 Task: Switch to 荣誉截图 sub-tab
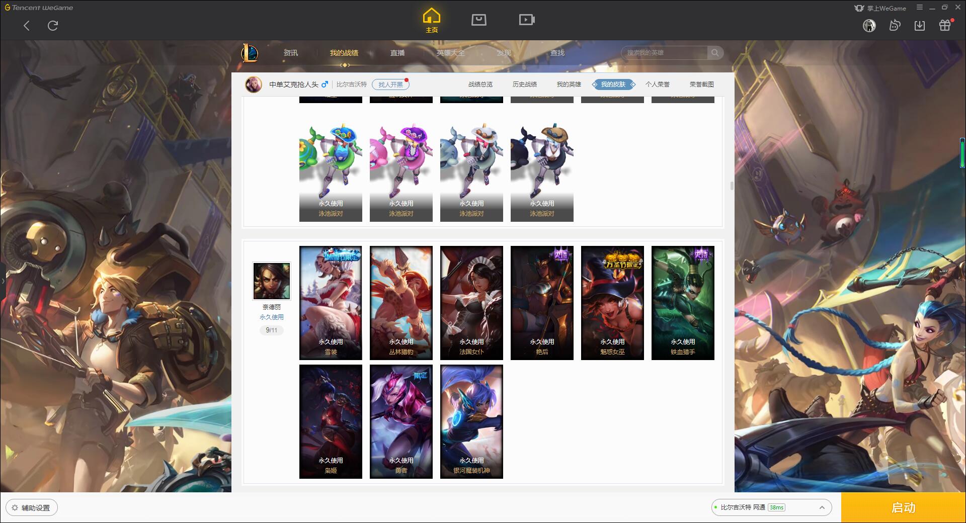[702, 84]
